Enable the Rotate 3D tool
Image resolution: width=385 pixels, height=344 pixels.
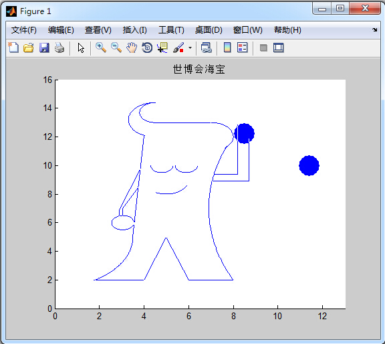click(147, 48)
